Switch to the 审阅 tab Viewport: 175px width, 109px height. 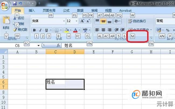click(x=94, y=11)
